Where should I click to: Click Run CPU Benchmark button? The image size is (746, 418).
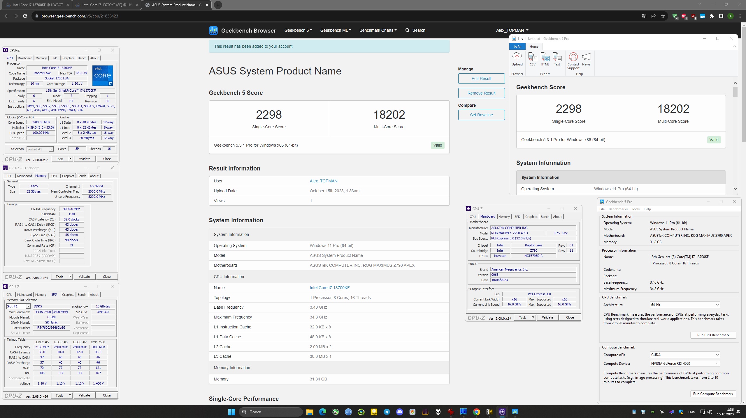tap(713, 335)
